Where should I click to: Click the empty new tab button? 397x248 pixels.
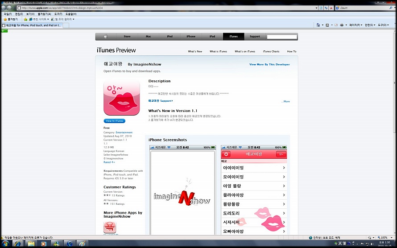(x=66, y=25)
